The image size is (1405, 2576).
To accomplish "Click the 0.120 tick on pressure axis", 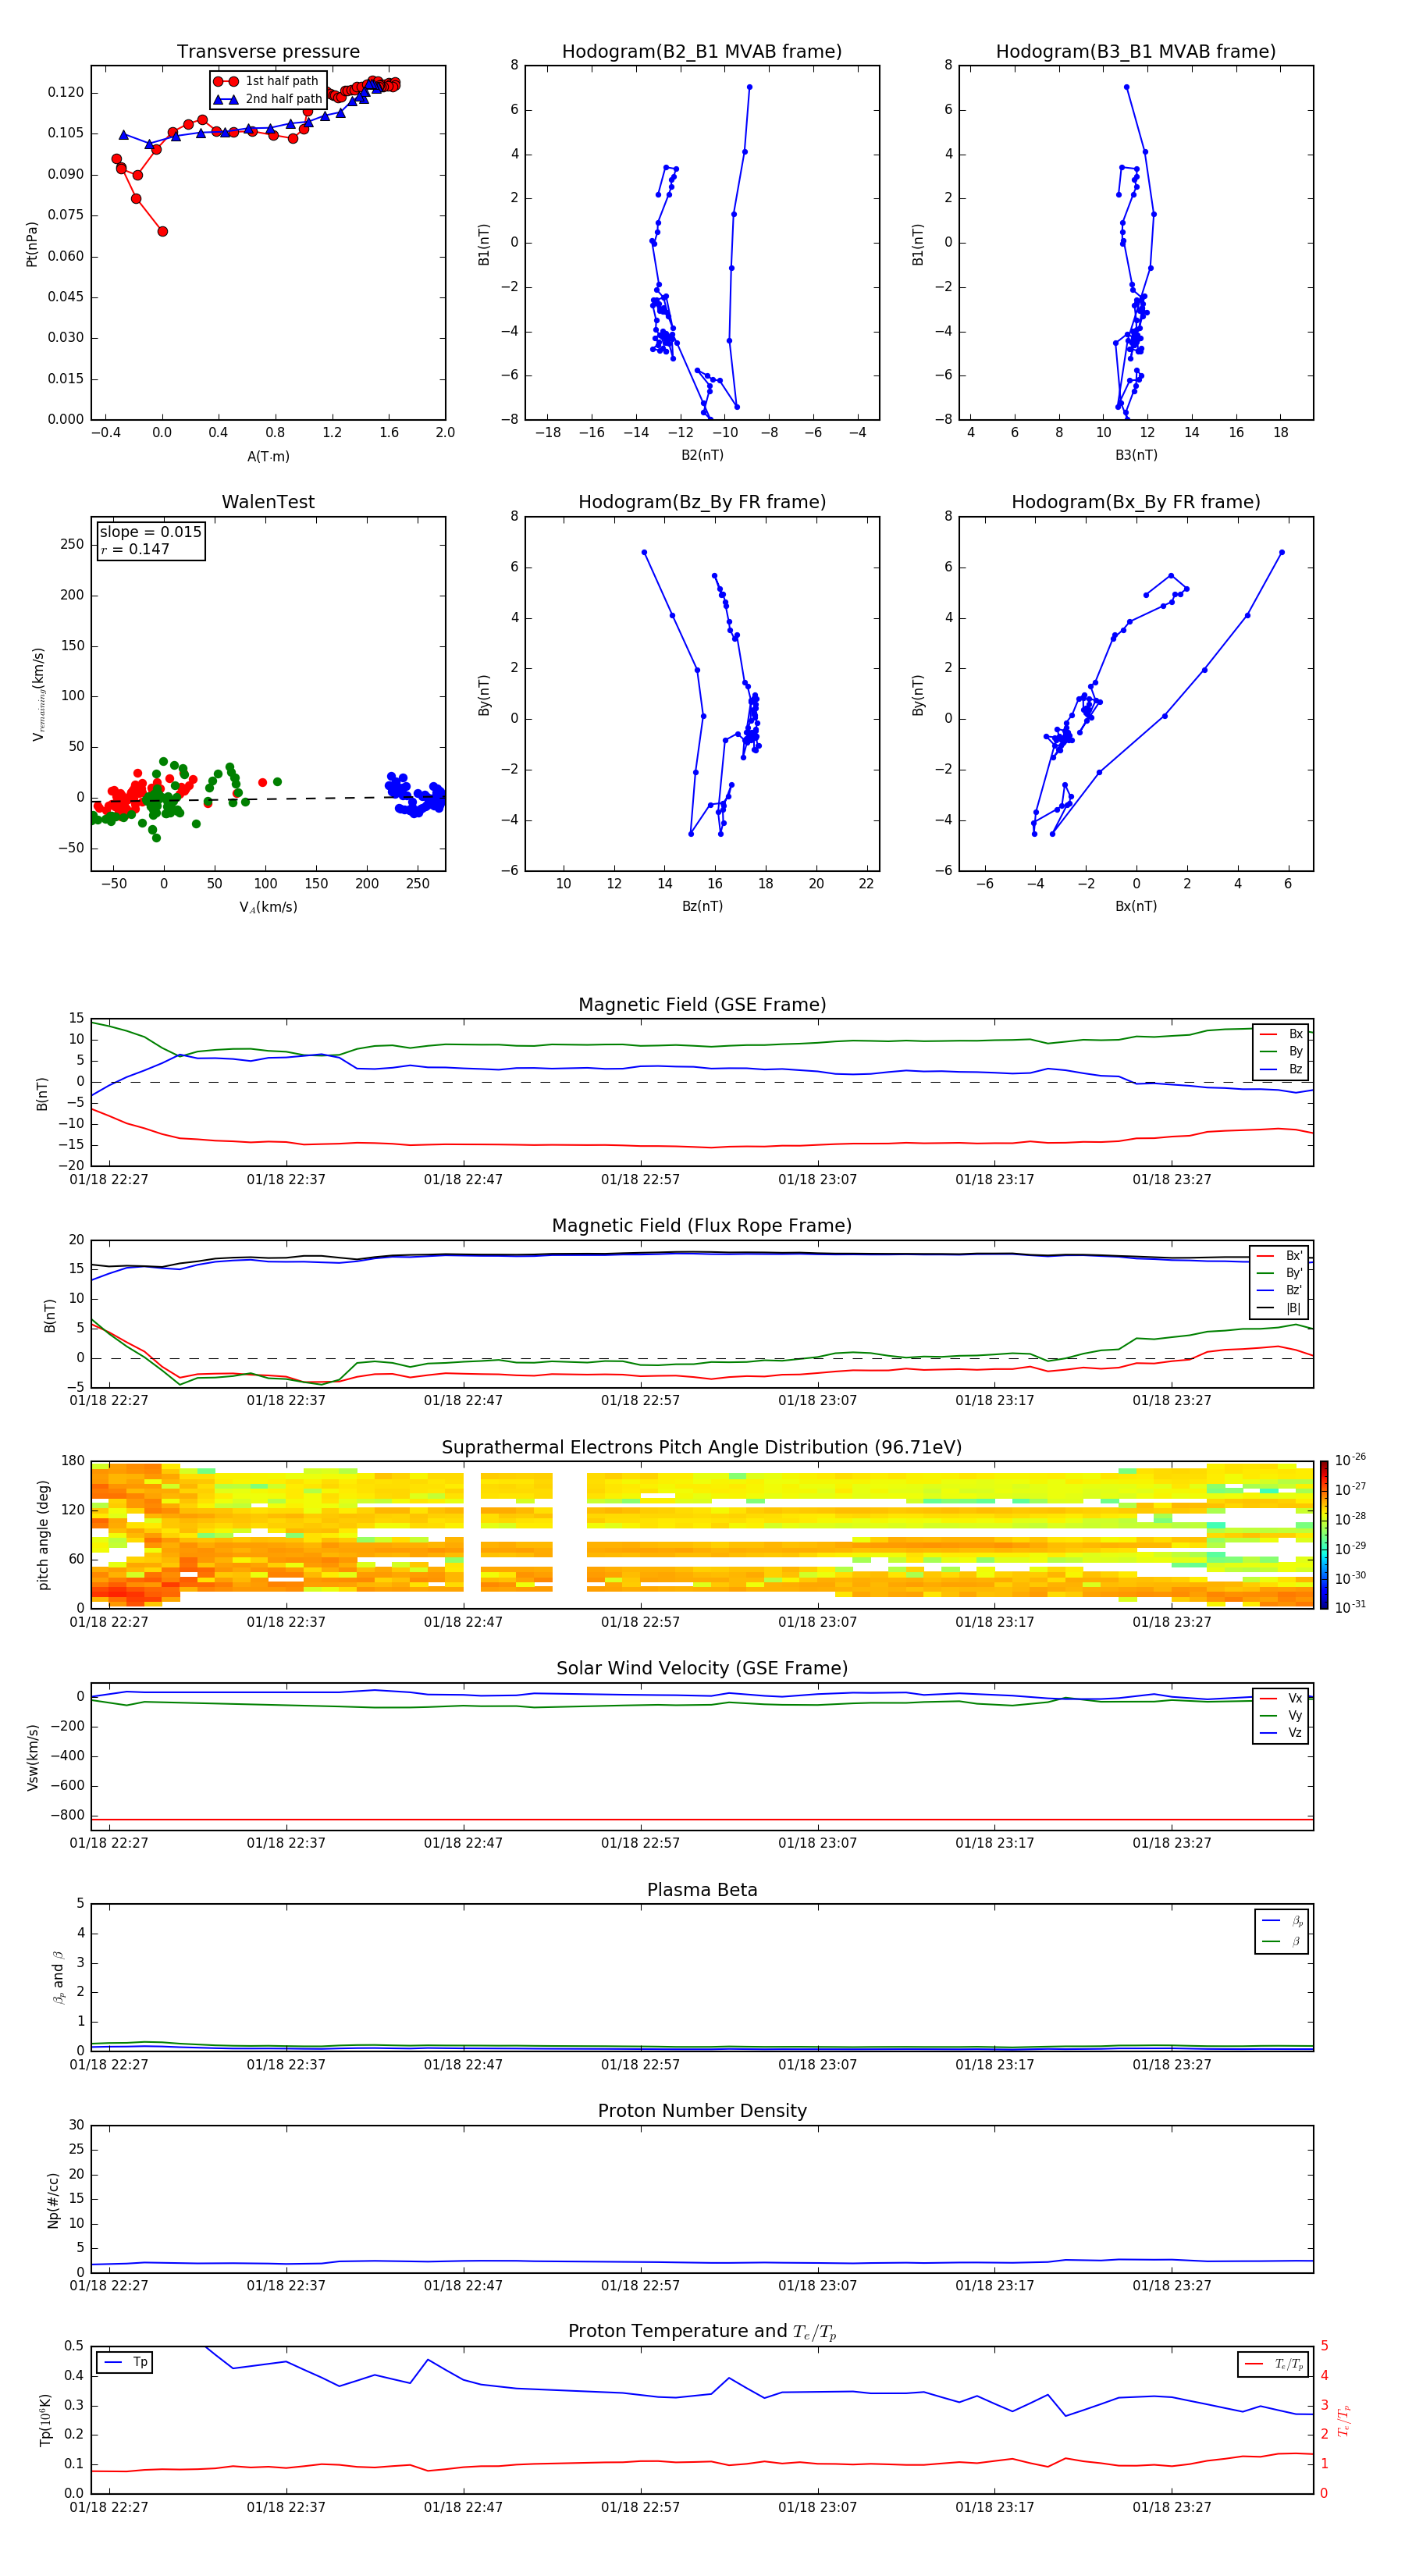I will [x=66, y=92].
